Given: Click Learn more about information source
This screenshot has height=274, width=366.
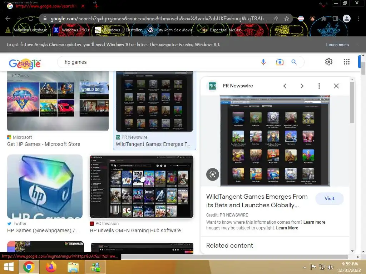Looking at the screenshot, I should [314, 222].
